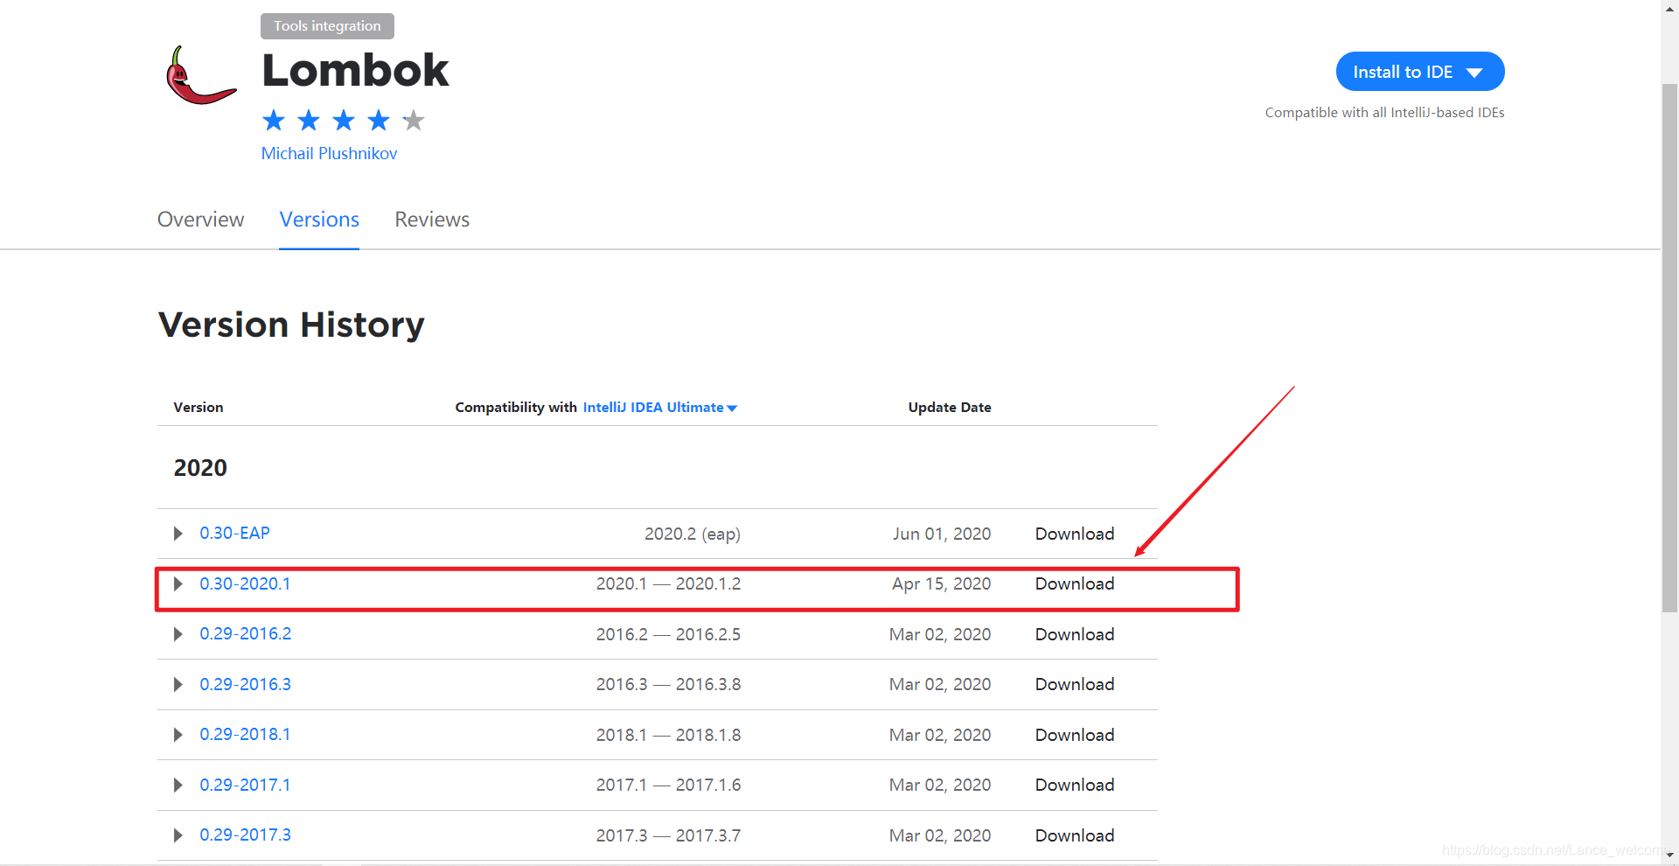The height and width of the screenshot is (866, 1679).
Task: Open author Michail Plushnikov's profile
Action: (x=329, y=153)
